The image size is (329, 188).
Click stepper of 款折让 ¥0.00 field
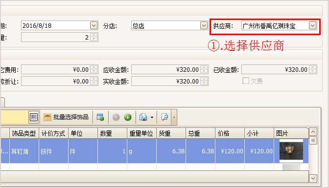coord(94,81)
